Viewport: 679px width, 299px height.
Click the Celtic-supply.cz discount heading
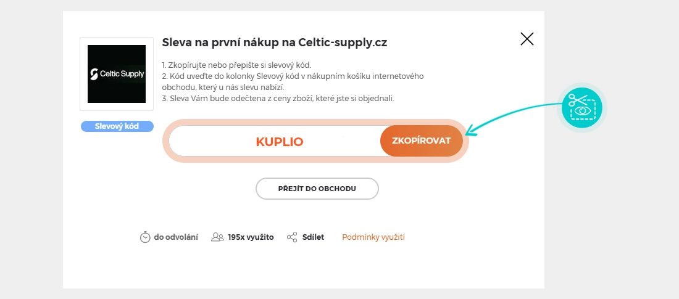(274, 43)
